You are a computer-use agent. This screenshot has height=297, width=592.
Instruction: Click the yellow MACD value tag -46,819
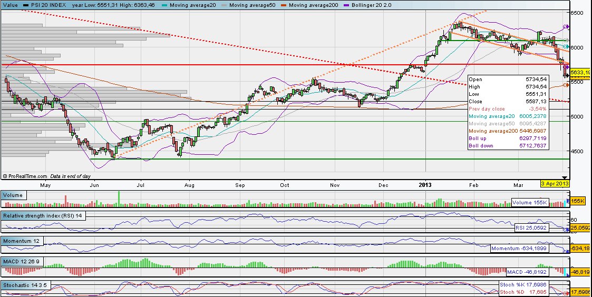tap(580, 272)
